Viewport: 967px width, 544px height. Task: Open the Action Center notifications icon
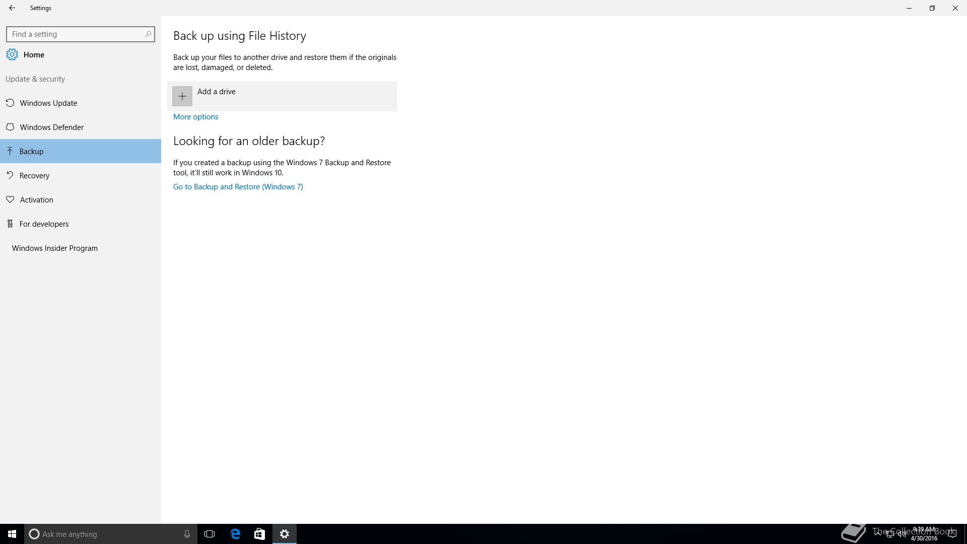tap(952, 534)
